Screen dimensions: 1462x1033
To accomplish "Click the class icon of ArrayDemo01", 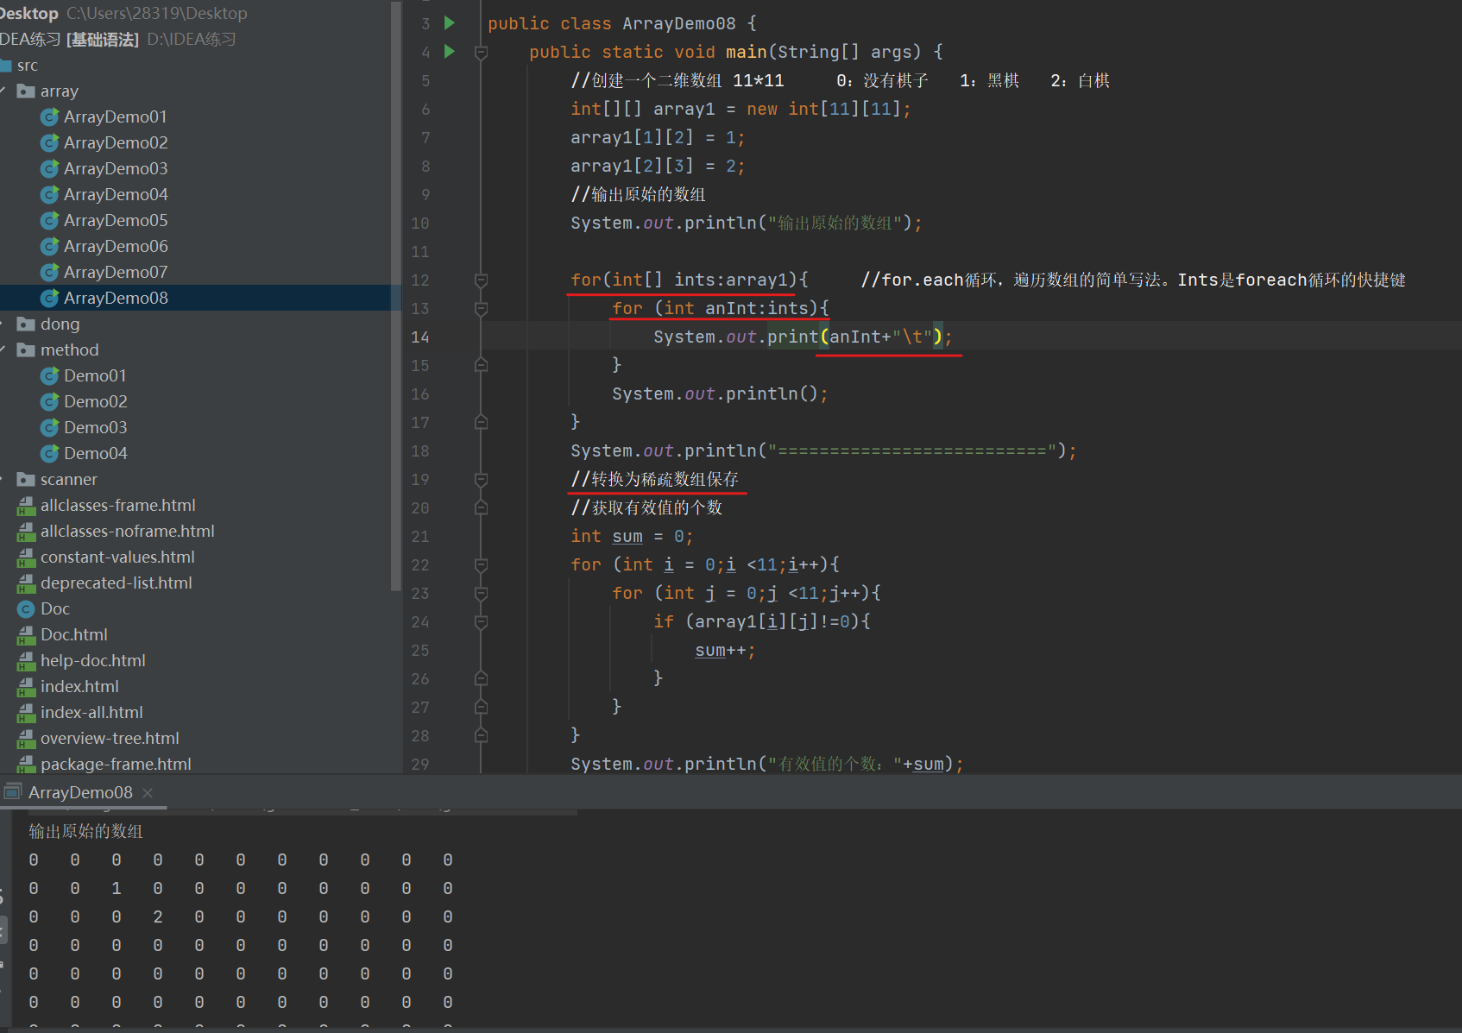I will point(50,117).
